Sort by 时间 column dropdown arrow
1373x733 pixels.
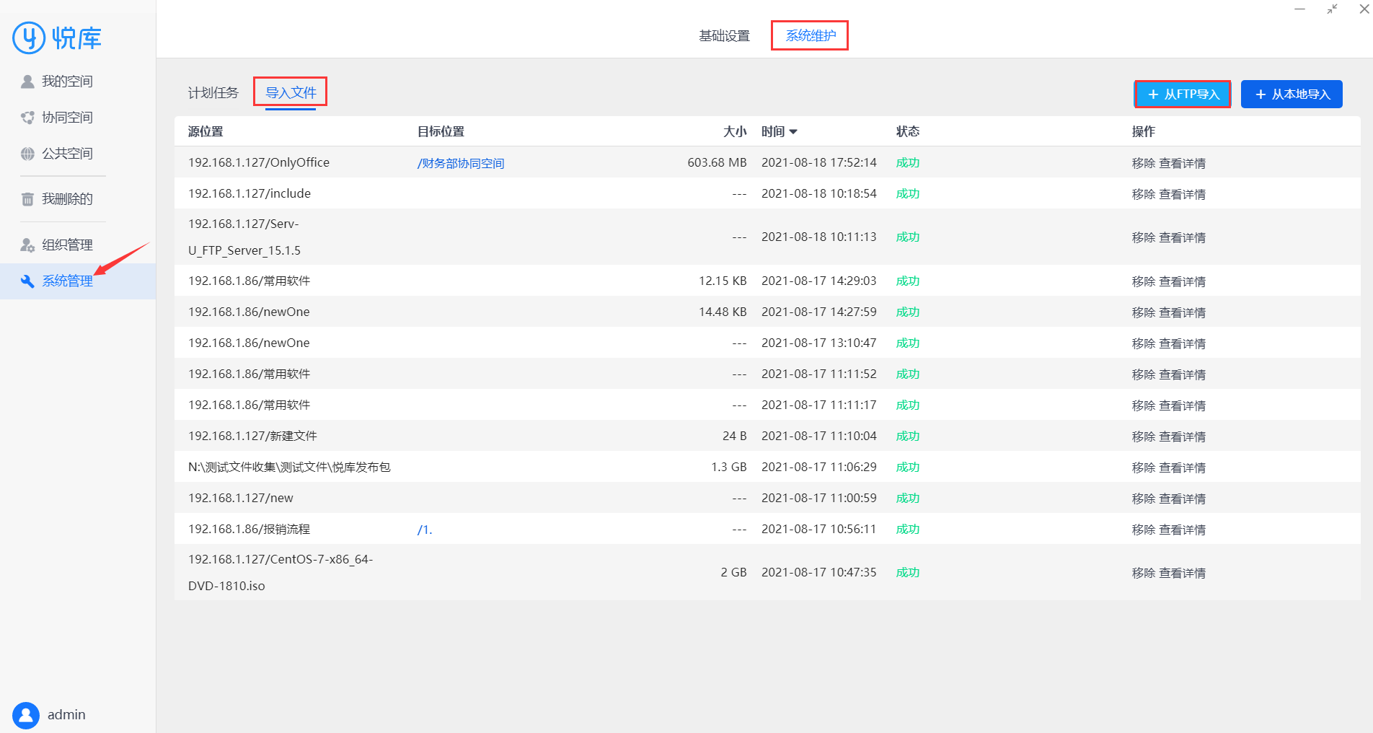tap(793, 132)
